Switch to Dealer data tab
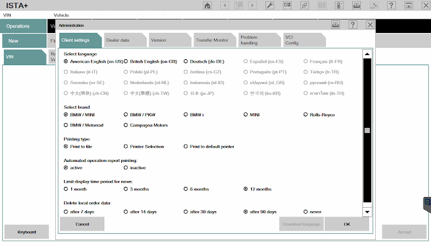This screenshot has width=431, height=242. coord(125,40)
